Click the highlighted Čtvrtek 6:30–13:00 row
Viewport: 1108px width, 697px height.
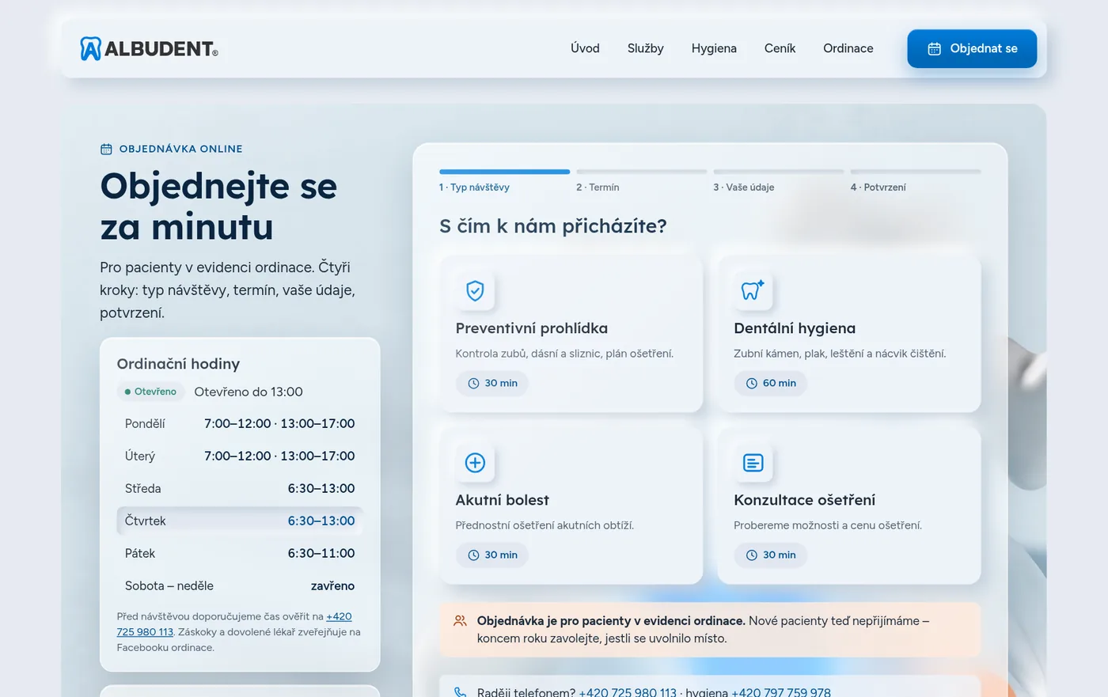[x=240, y=521]
